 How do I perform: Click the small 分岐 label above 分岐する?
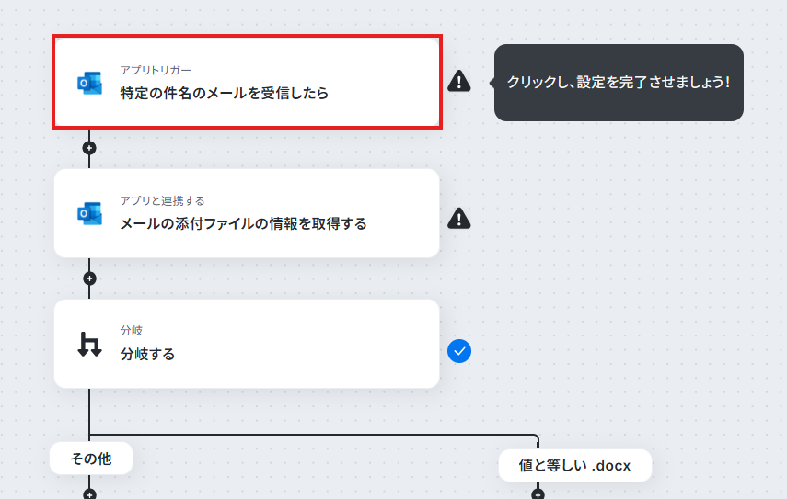132,331
